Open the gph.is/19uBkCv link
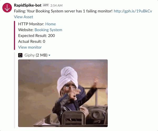This screenshot has height=131, width=158. [133, 11]
